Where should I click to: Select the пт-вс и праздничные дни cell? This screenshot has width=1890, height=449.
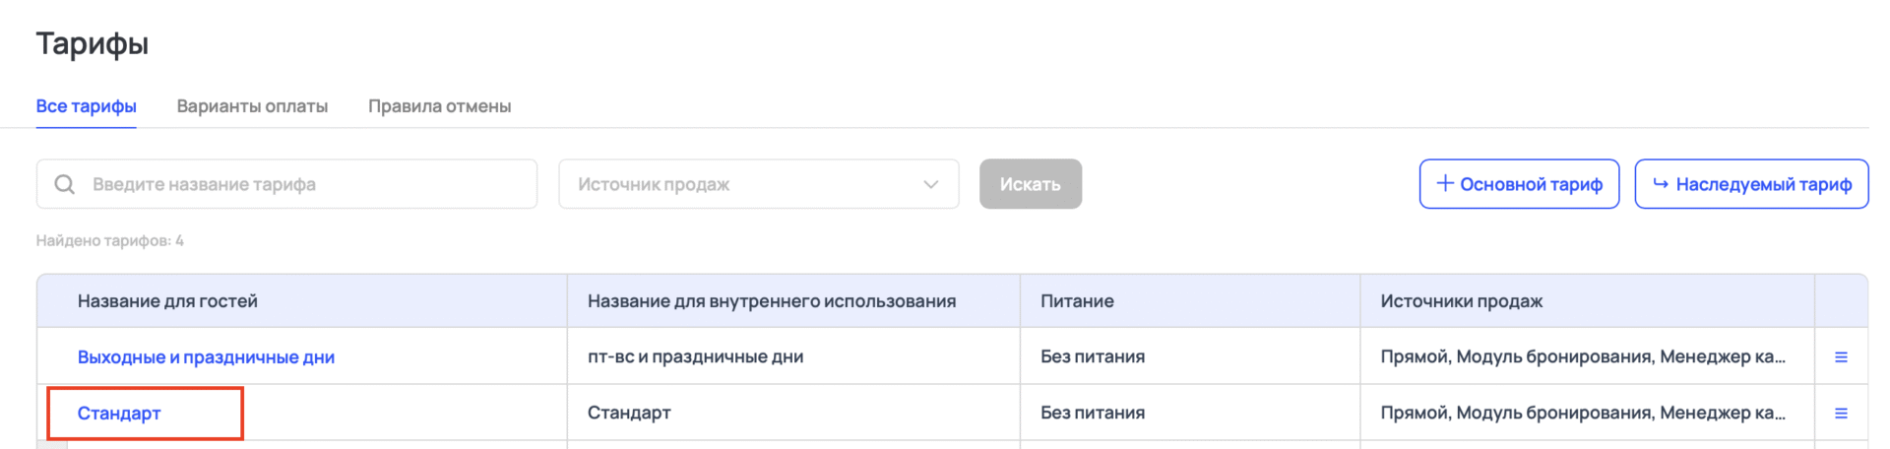pyautogui.click(x=695, y=357)
